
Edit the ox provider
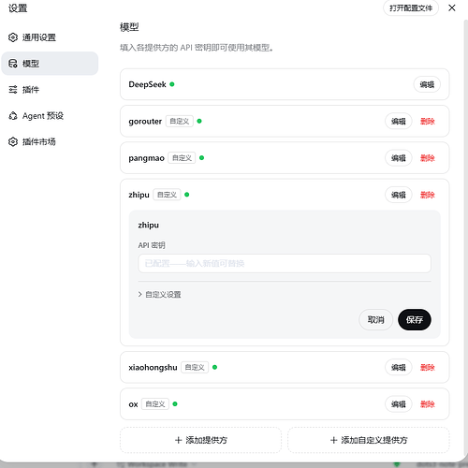coord(399,404)
